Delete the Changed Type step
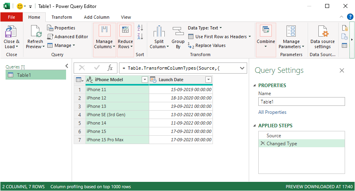The height and width of the screenshot is (191, 355). pos(263,143)
